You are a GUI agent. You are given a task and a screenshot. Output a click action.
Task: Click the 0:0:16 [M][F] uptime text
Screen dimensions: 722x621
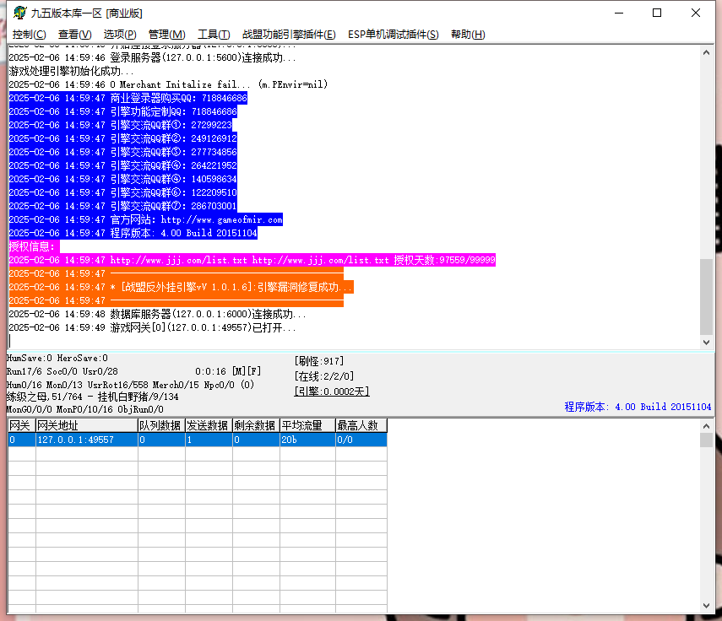pyautogui.click(x=228, y=371)
